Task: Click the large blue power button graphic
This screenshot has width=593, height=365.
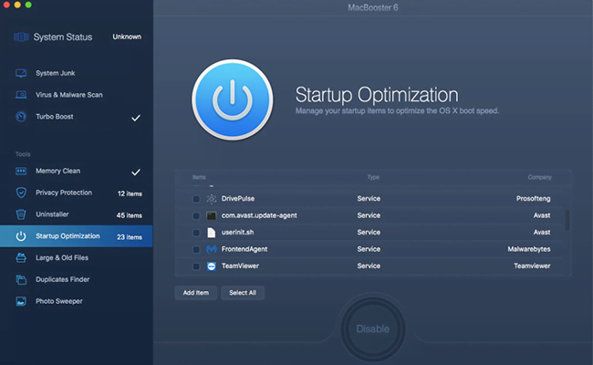Action: click(x=233, y=99)
